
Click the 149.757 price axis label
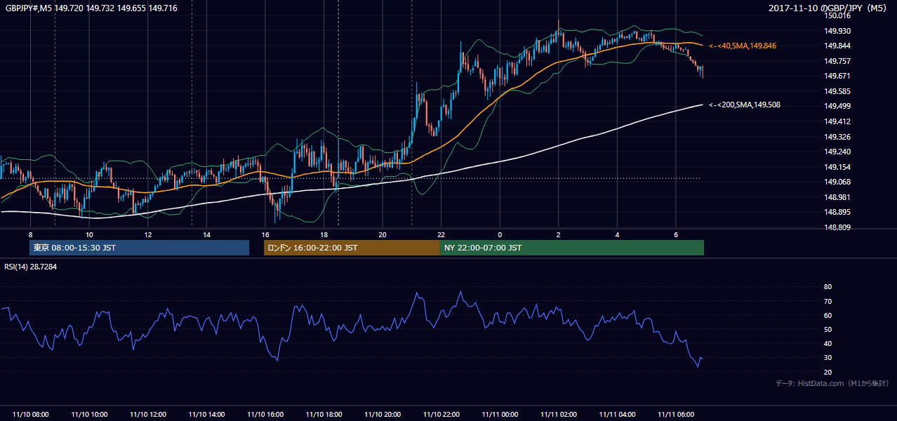point(837,61)
